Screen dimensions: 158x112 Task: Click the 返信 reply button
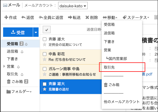coord(28,17)
